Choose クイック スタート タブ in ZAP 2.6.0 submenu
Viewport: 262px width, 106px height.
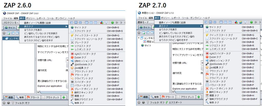[x=97, y=36]
